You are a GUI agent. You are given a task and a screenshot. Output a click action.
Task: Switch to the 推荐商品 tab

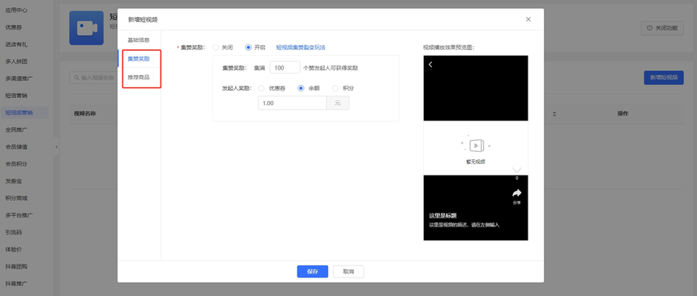[x=139, y=77]
